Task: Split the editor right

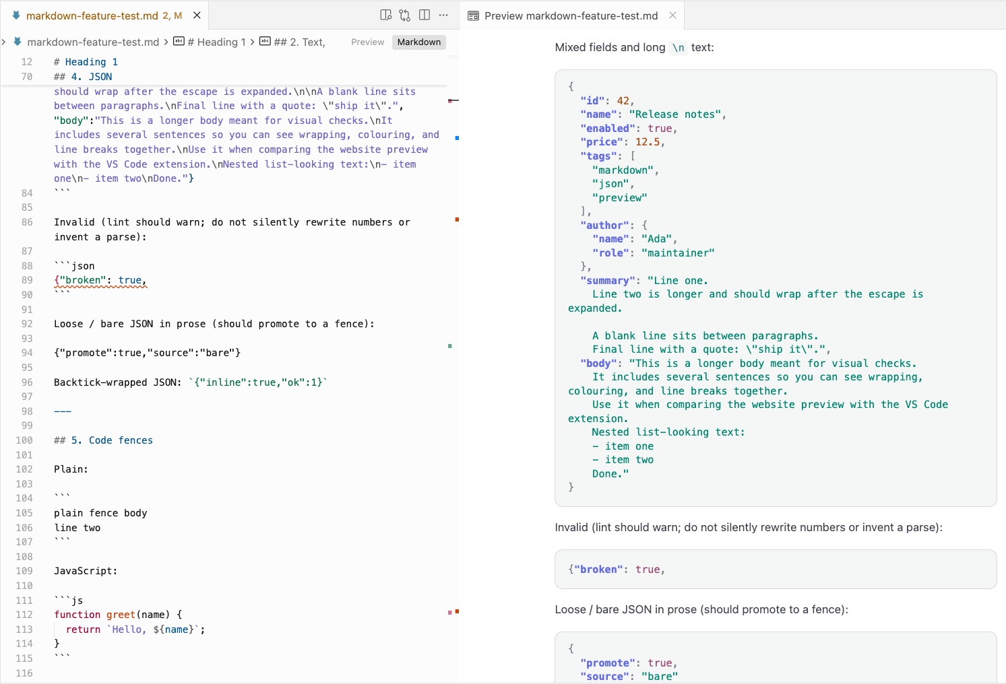Action: coord(425,15)
